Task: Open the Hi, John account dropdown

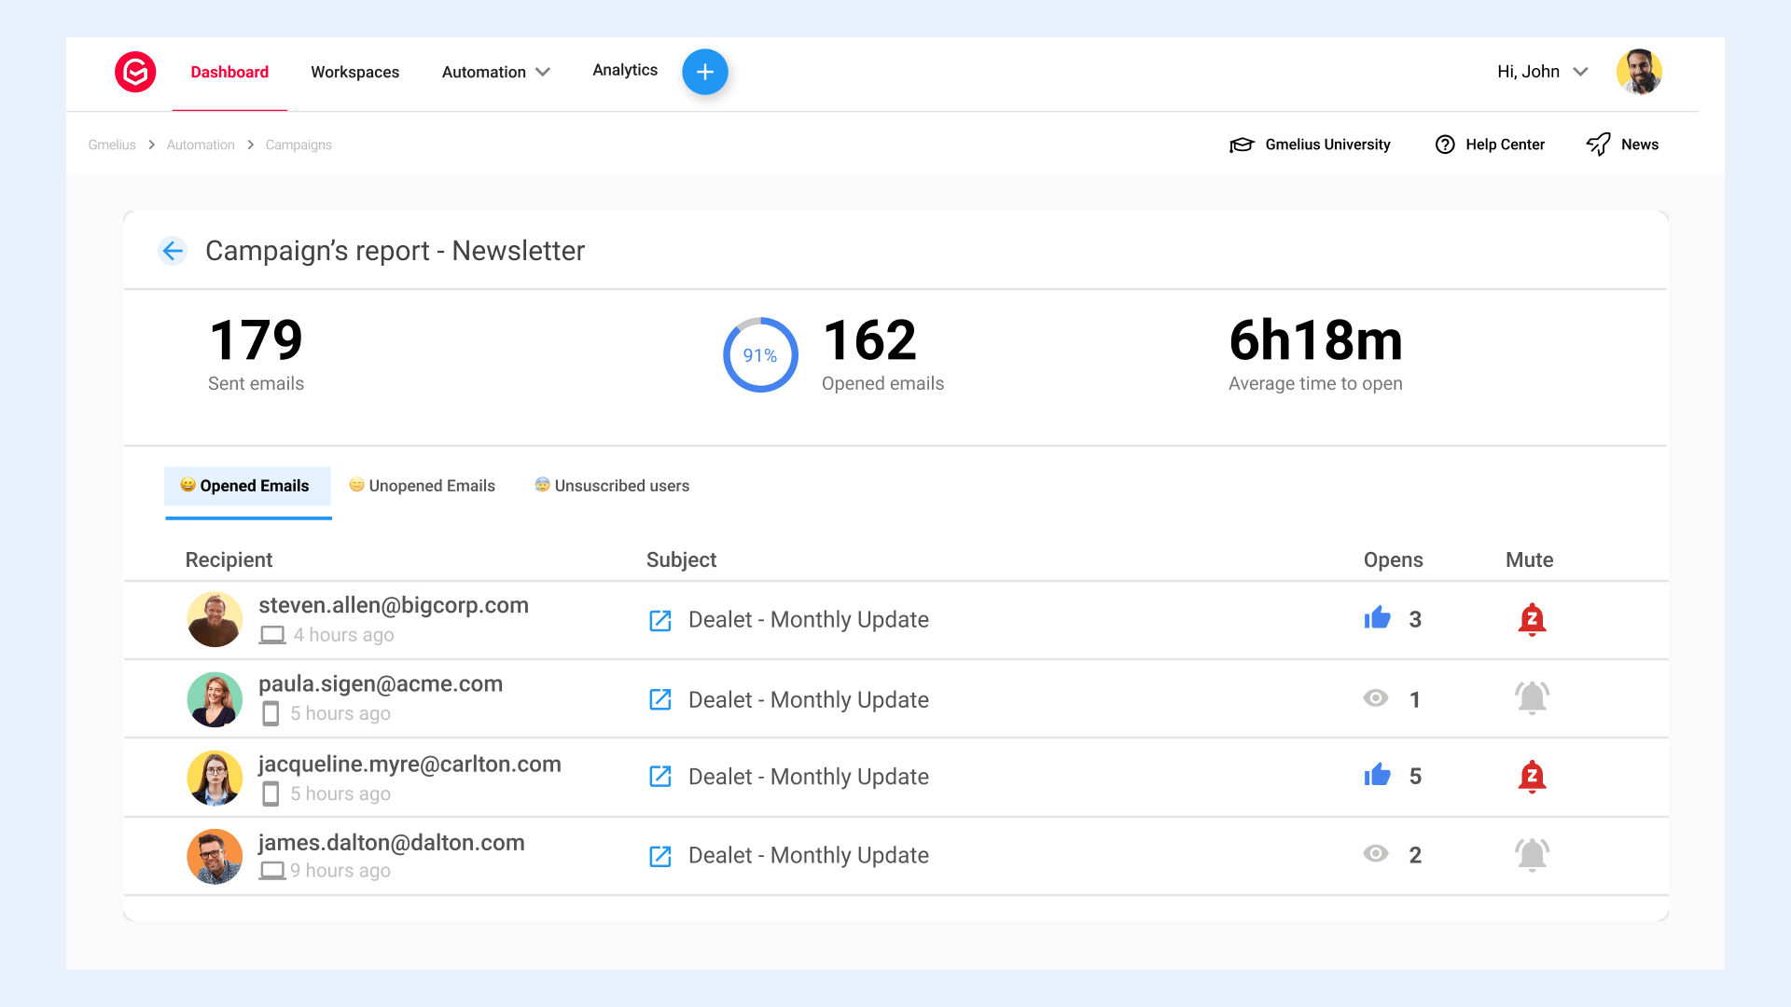Action: tap(1542, 72)
